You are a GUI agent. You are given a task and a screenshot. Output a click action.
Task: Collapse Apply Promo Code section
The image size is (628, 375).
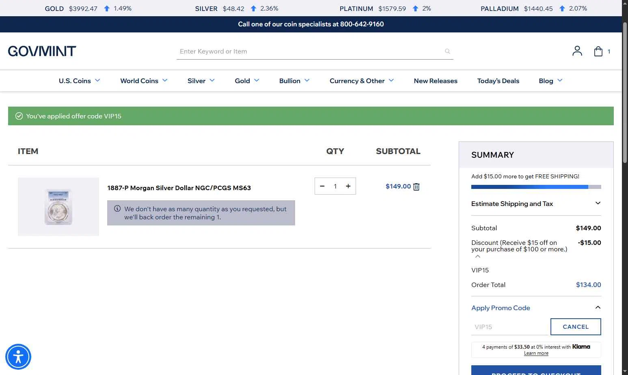click(x=536, y=308)
